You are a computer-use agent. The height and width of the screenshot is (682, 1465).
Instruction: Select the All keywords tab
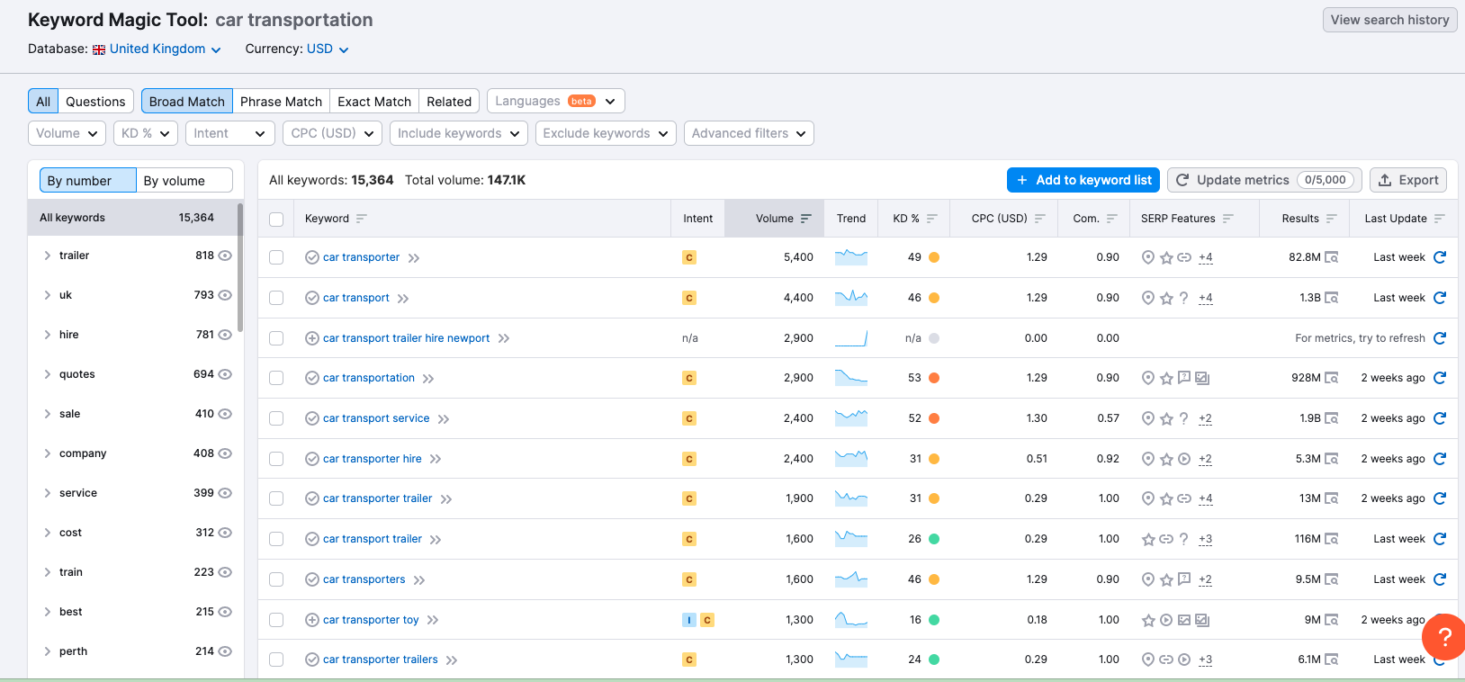pyautogui.click(x=43, y=102)
